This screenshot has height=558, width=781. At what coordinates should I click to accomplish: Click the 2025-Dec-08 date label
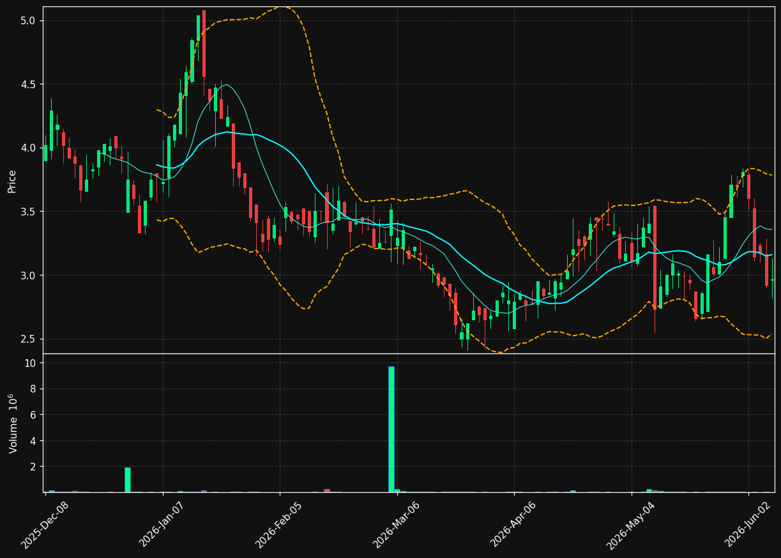(x=45, y=525)
